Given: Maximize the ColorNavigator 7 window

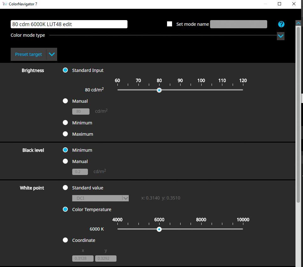Looking at the screenshot, I should pyautogui.click(x=279, y=4).
